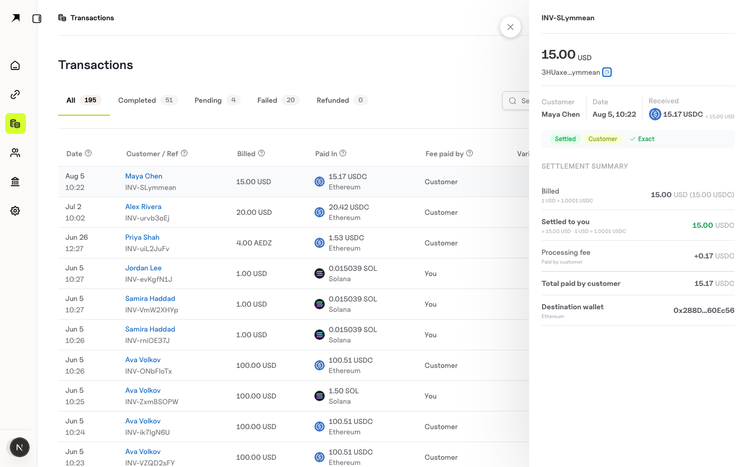Click the 1.50 SOL paid amount
Image resolution: width=747 pixels, height=467 pixels.
[343, 391]
